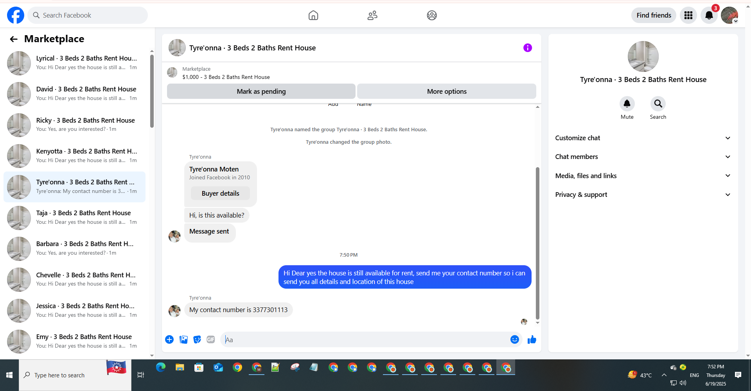
Task: Show hidden system tray icons chevron
Action: pos(664,375)
